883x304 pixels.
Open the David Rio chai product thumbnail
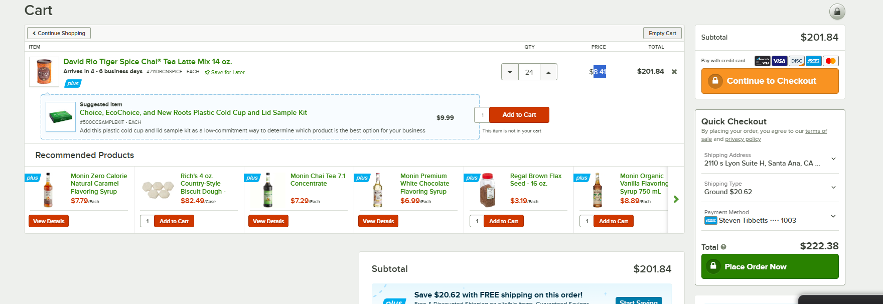[44, 72]
